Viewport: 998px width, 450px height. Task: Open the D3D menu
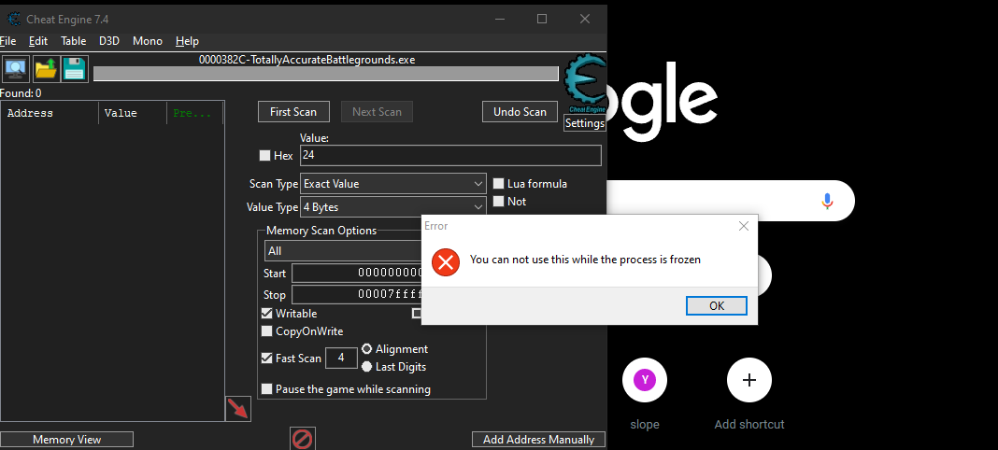tap(108, 41)
